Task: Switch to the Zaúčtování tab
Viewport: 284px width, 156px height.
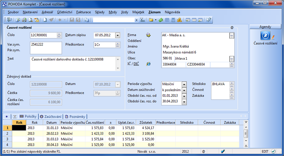Action: click(51, 117)
